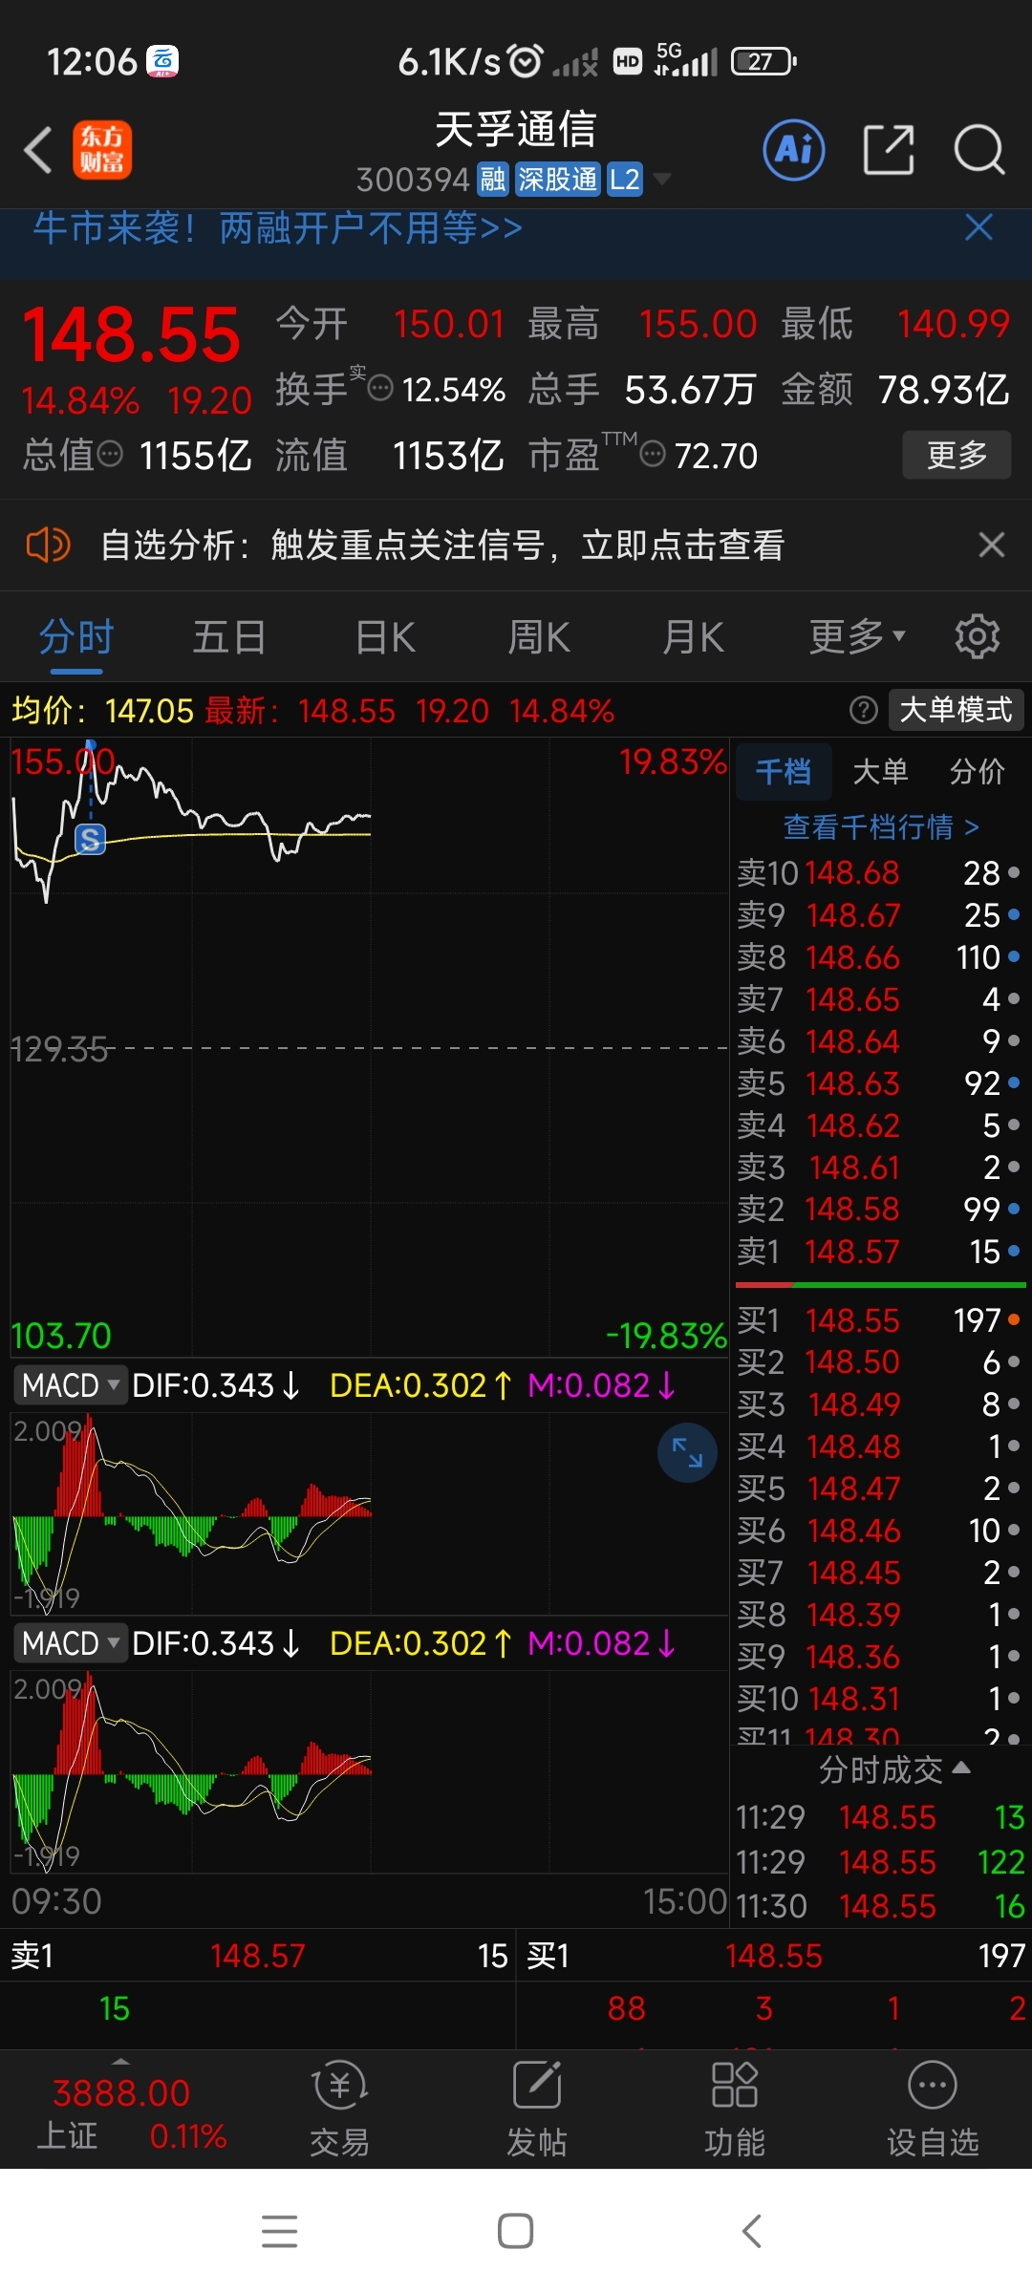This screenshot has width=1032, height=2293.
Task: Tap the 融 margin badge
Action: [493, 179]
